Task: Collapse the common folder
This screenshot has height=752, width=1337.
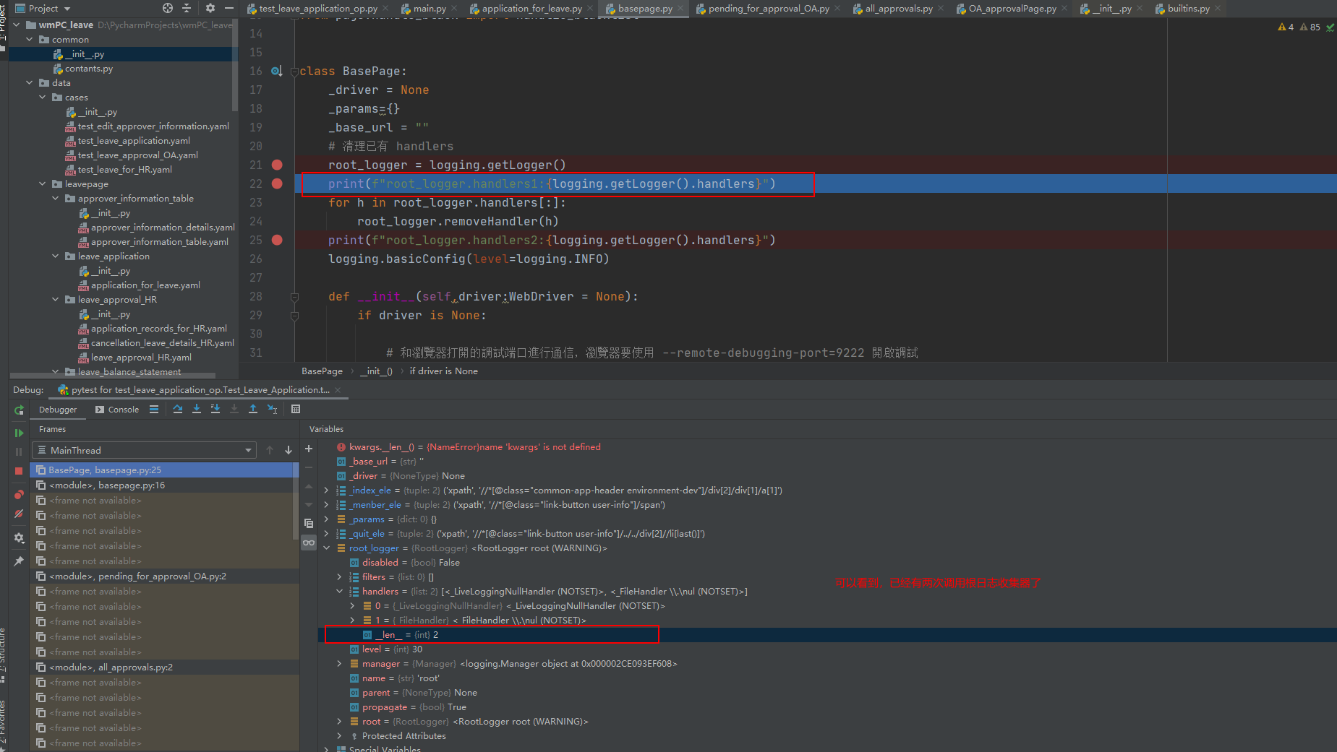Action: pyautogui.click(x=30, y=40)
